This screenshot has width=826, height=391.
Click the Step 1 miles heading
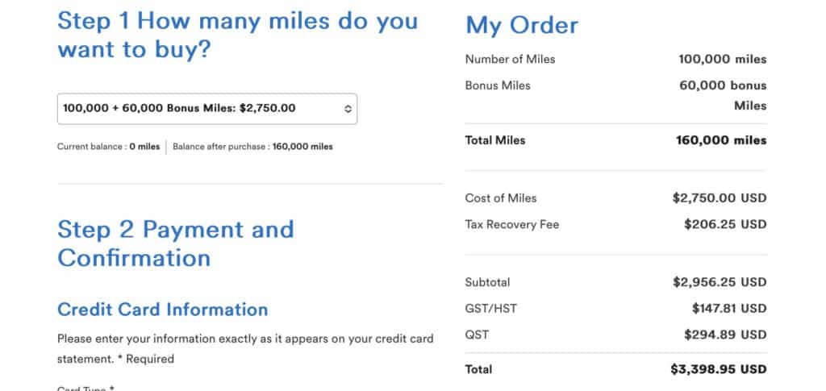[x=237, y=35]
